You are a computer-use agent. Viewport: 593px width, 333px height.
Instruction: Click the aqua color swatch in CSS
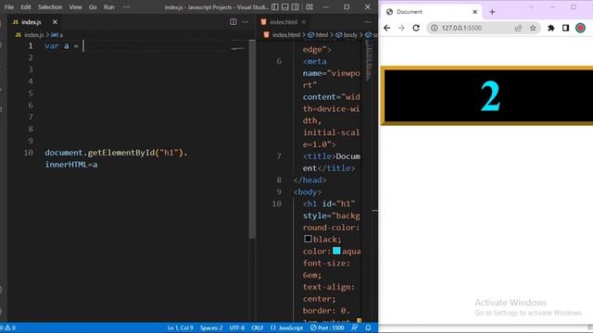pyautogui.click(x=336, y=251)
